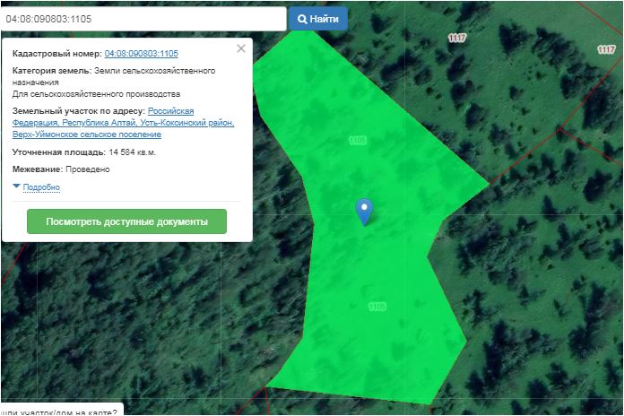Click the blue location pin on the map
The height and width of the screenshot is (416, 624).
point(363,210)
